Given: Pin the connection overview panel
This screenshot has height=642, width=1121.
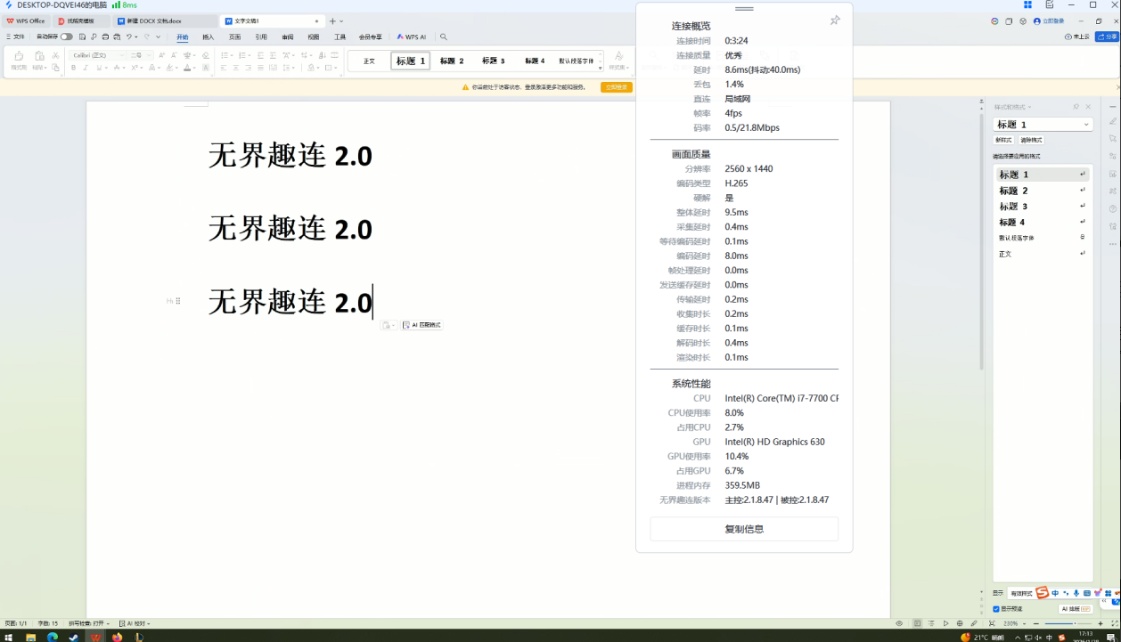Looking at the screenshot, I should click(x=835, y=20).
